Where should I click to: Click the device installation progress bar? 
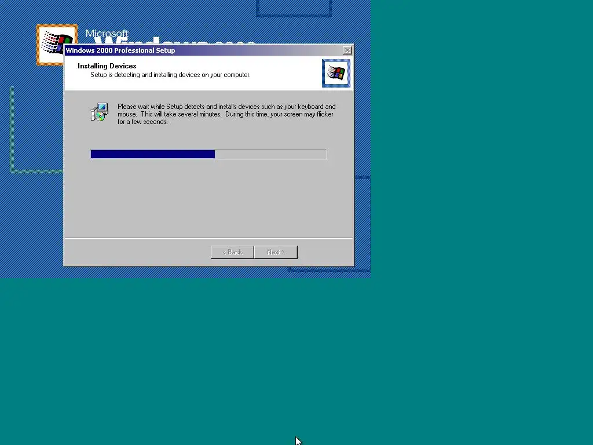208,154
